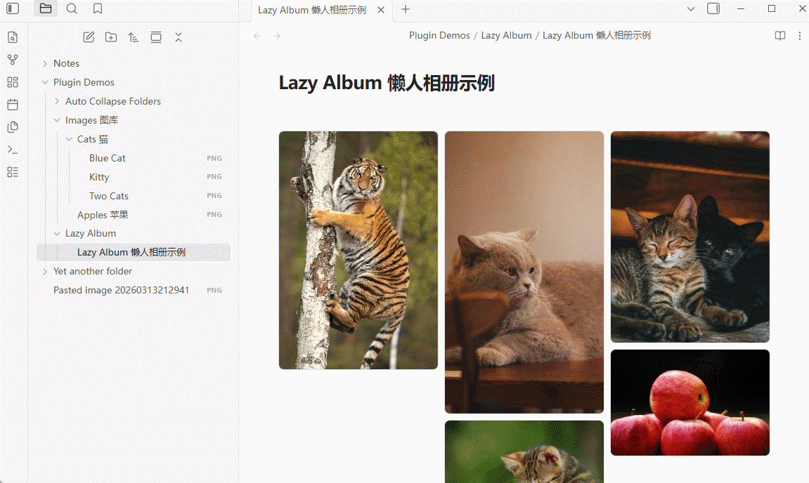The image size is (809, 483).
Task: Click the templates ribbon icon
Action: pos(13,127)
